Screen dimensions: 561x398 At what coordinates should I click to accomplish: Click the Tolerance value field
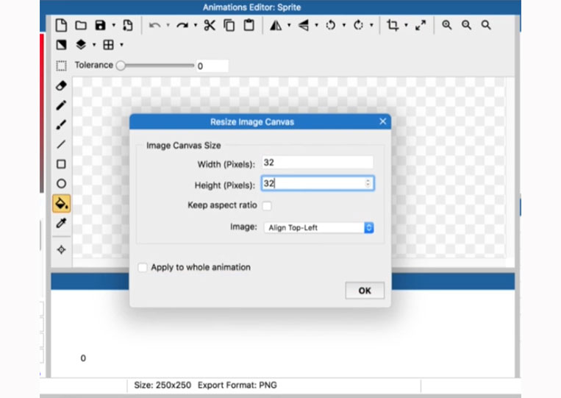pos(212,66)
